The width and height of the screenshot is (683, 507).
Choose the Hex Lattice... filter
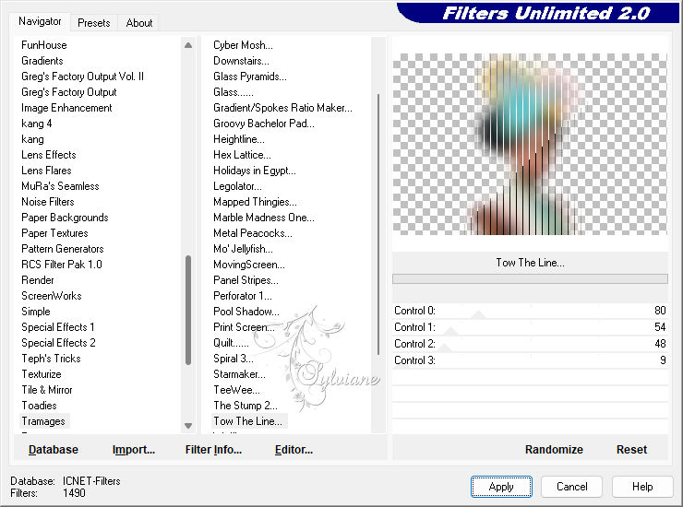(242, 155)
